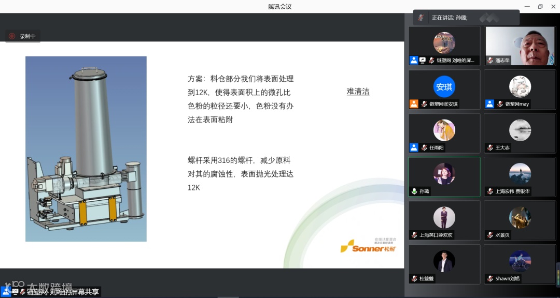Click the blue user icon on 任雨阳 tile
This screenshot has height=298, width=560.
(414, 147)
